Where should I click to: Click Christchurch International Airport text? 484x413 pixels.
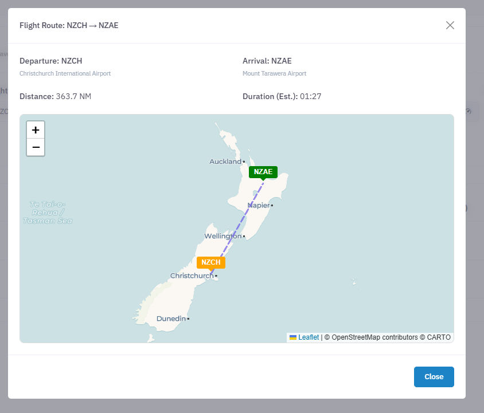[65, 73]
